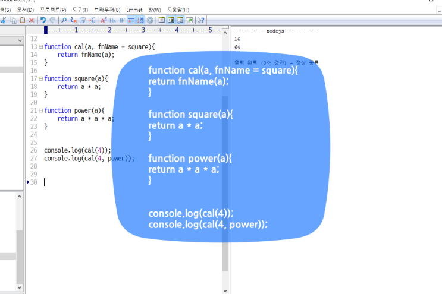This screenshot has height=294, width=442.
Task: Click the context Help pointer icon
Action: 200,20
